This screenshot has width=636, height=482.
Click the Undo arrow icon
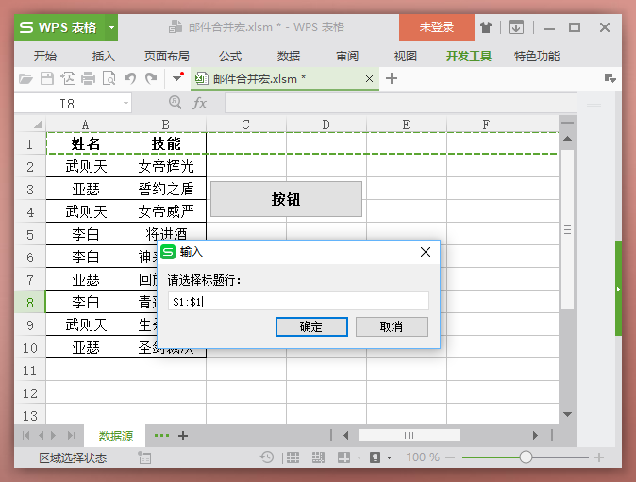pyautogui.click(x=130, y=78)
